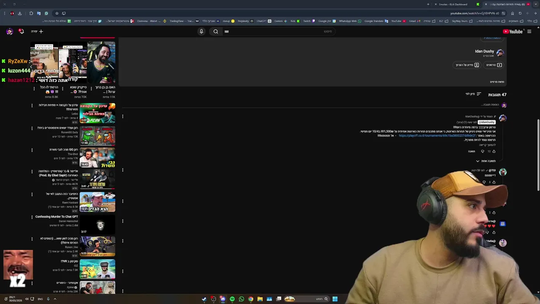The height and width of the screenshot is (304, 540).
Task: Open the pinned comment author avatar
Action: coord(503,119)
